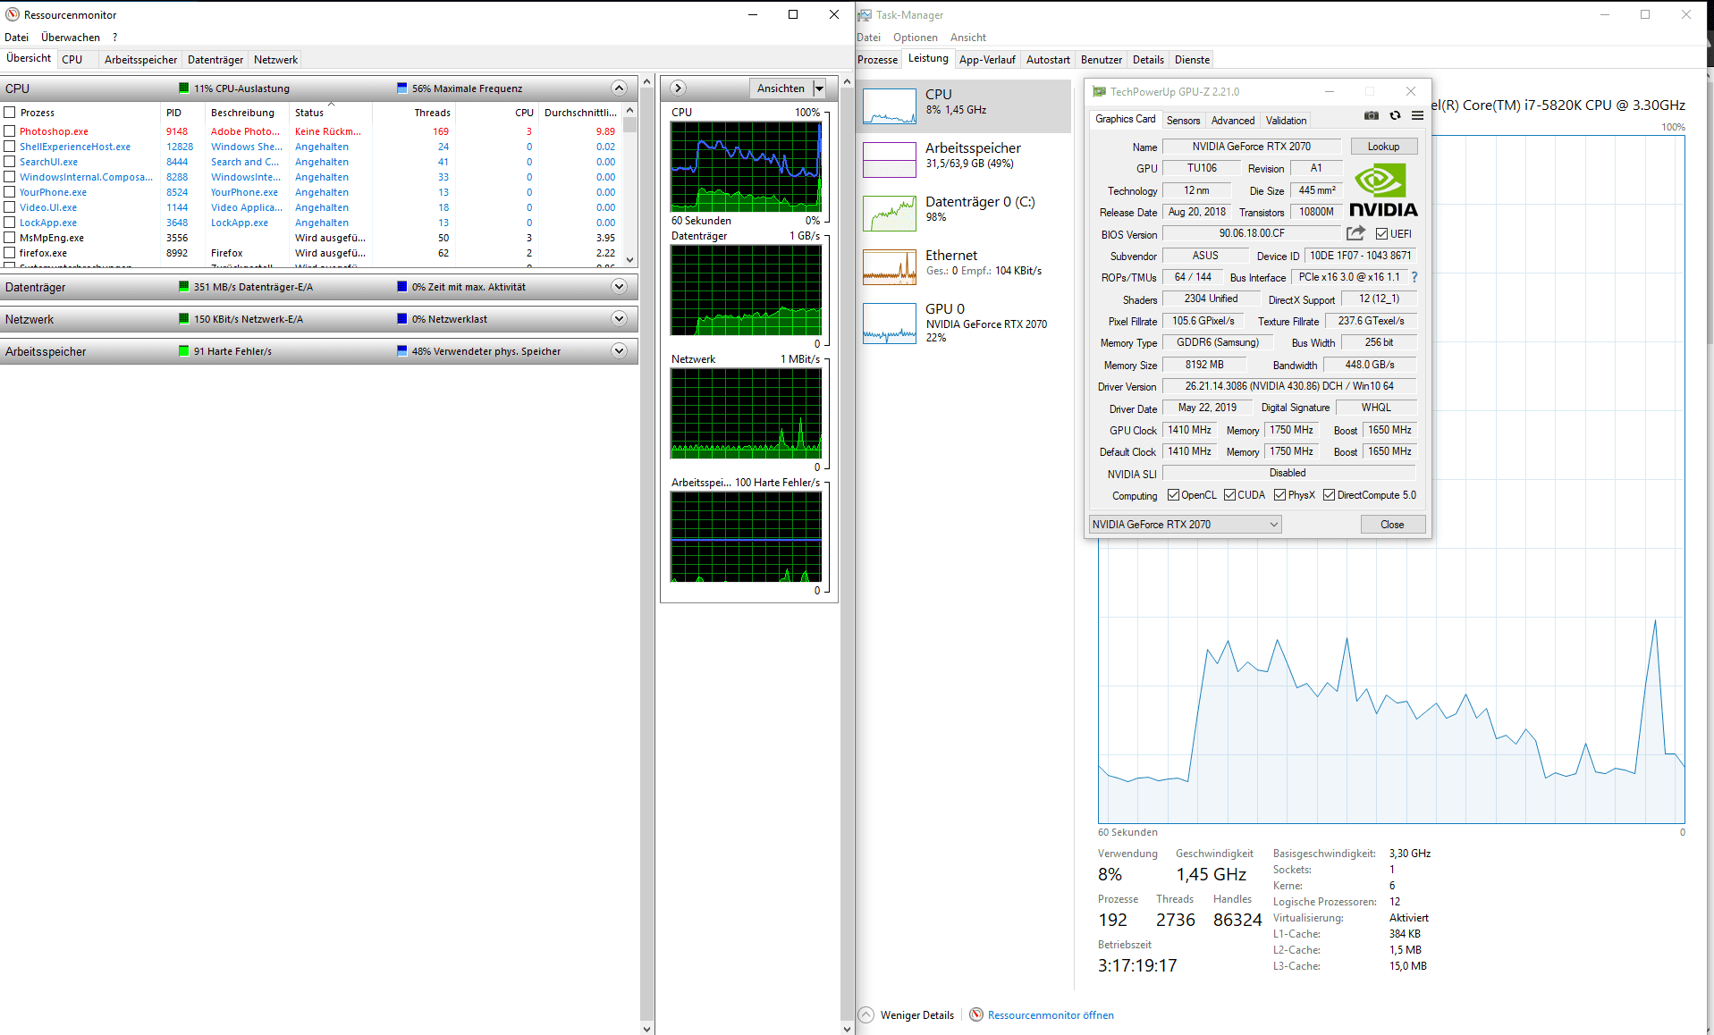Click the Close button in GPU-Z
The image size is (1714, 1035).
point(1392,525)
